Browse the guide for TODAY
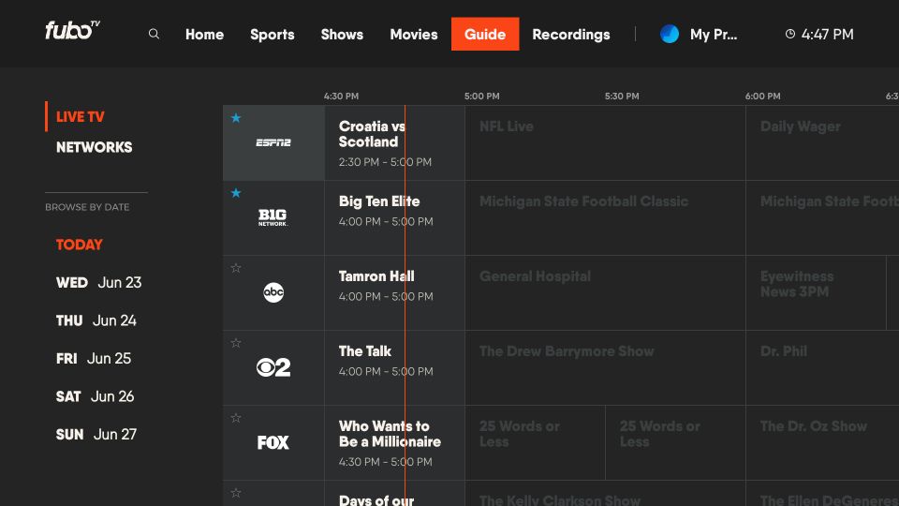The height and width of the screenshot is (506, 899). point(79,245)
